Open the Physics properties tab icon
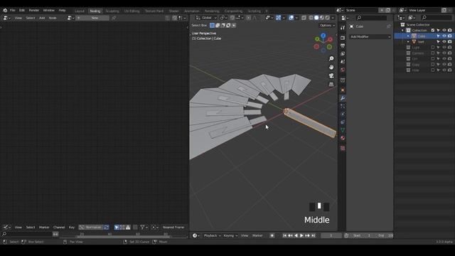The width and height of the screenshot is (455, 256). tap(343, 114)
